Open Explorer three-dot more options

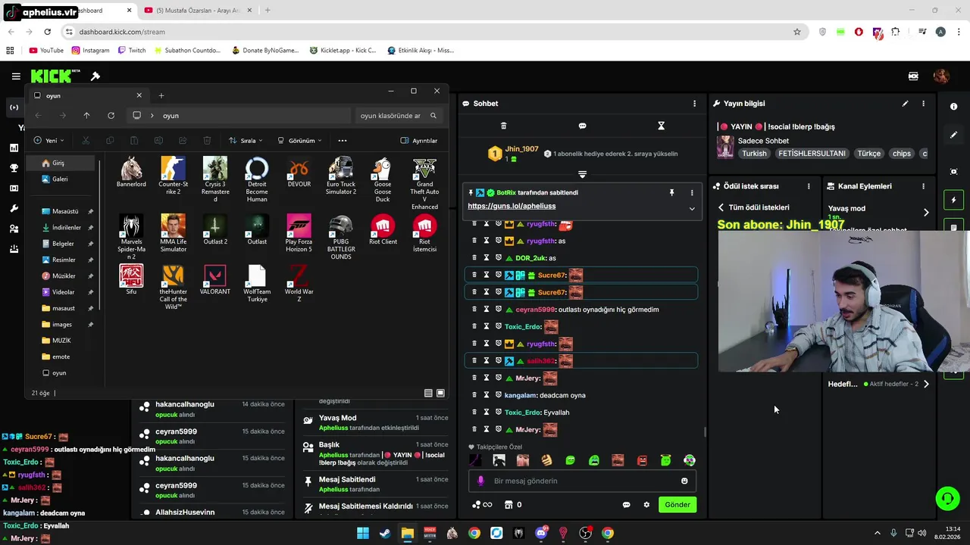click(343, 141)
